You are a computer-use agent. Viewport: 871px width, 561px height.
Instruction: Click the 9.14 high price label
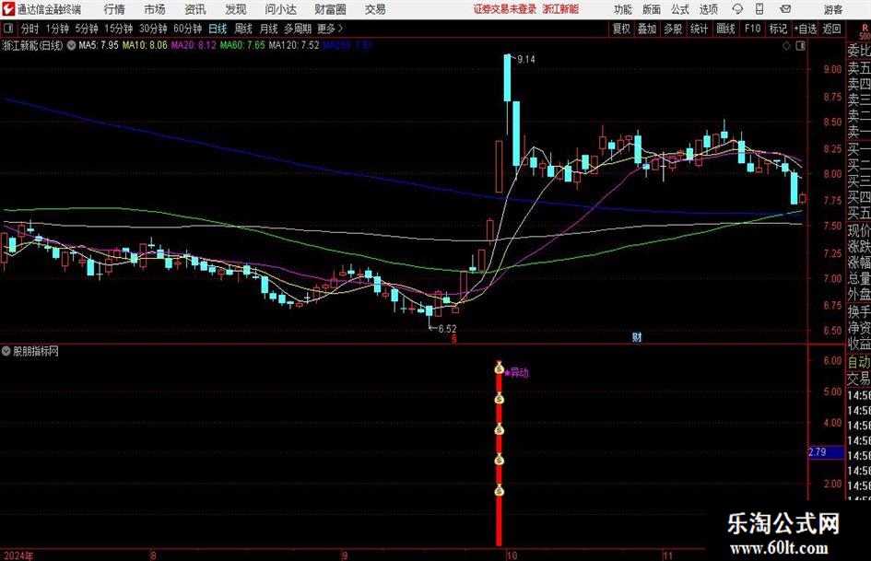[525, 60]
